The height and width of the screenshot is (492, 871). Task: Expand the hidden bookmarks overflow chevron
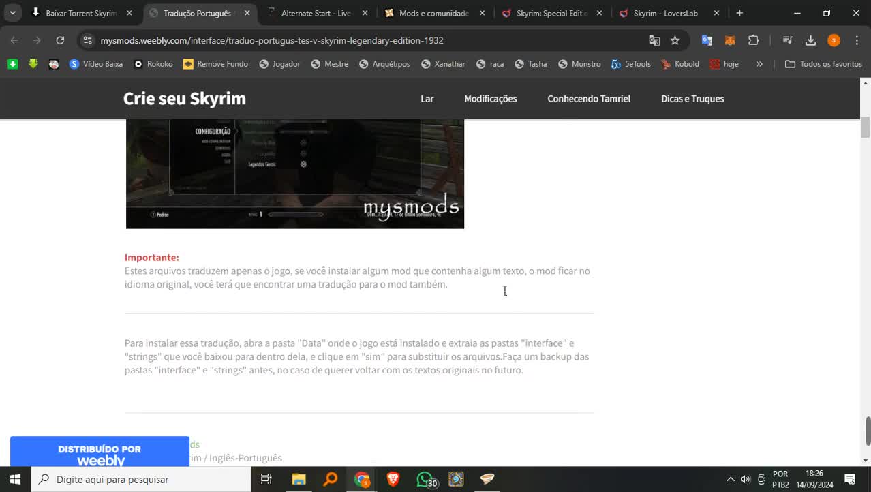pos(759,64)
